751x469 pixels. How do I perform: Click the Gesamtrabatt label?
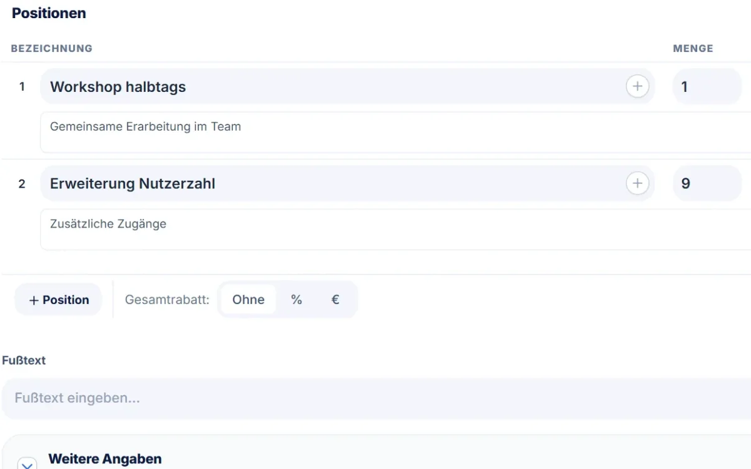[167, 300]
